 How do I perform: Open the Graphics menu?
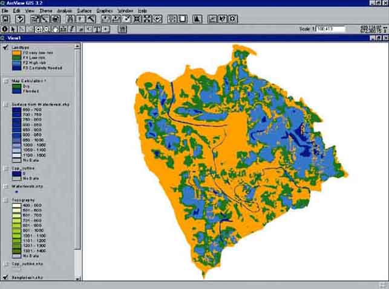coord(105,11)
